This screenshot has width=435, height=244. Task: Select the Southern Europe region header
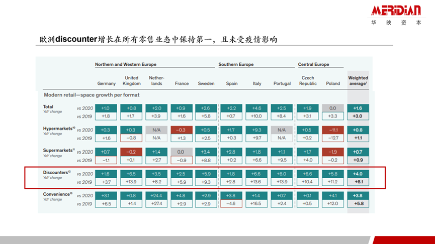[x=236, y=65]
